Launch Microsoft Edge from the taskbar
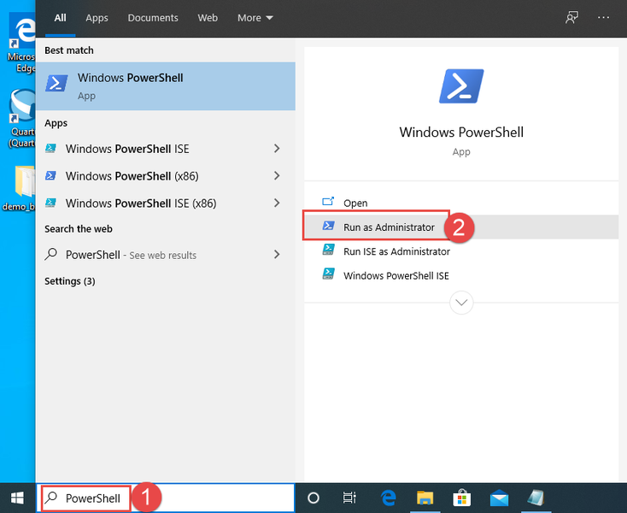The image size is (627, 513). tap(388, 498)
